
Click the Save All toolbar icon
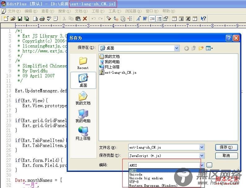27,19
